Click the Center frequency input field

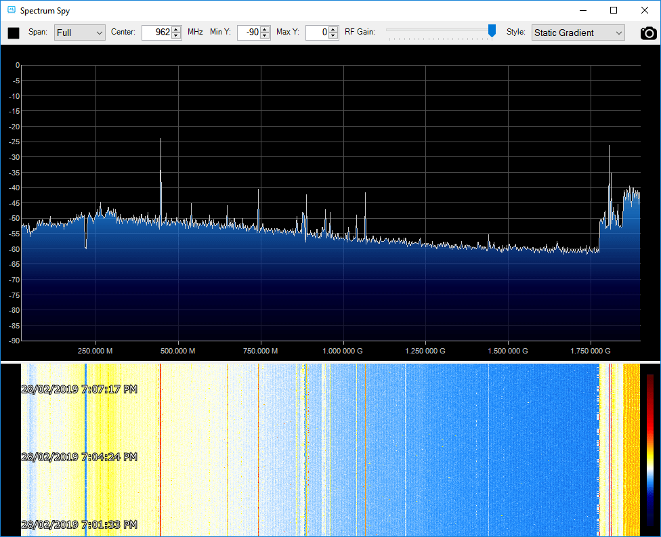156,33
